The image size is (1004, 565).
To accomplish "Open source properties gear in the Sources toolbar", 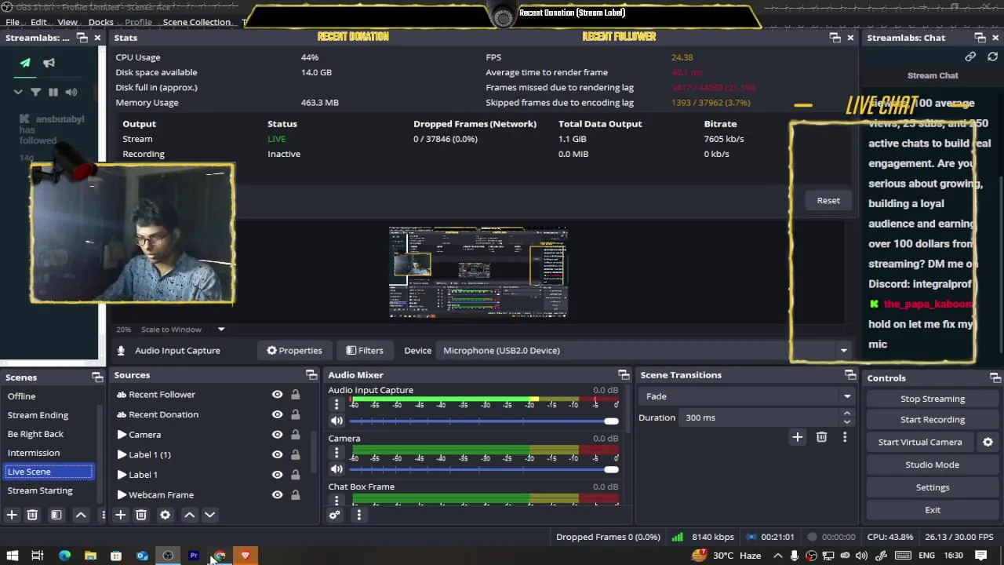I will click(x=165, y=515).
